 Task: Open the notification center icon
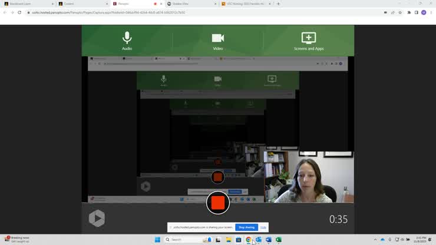click(430, 240)
